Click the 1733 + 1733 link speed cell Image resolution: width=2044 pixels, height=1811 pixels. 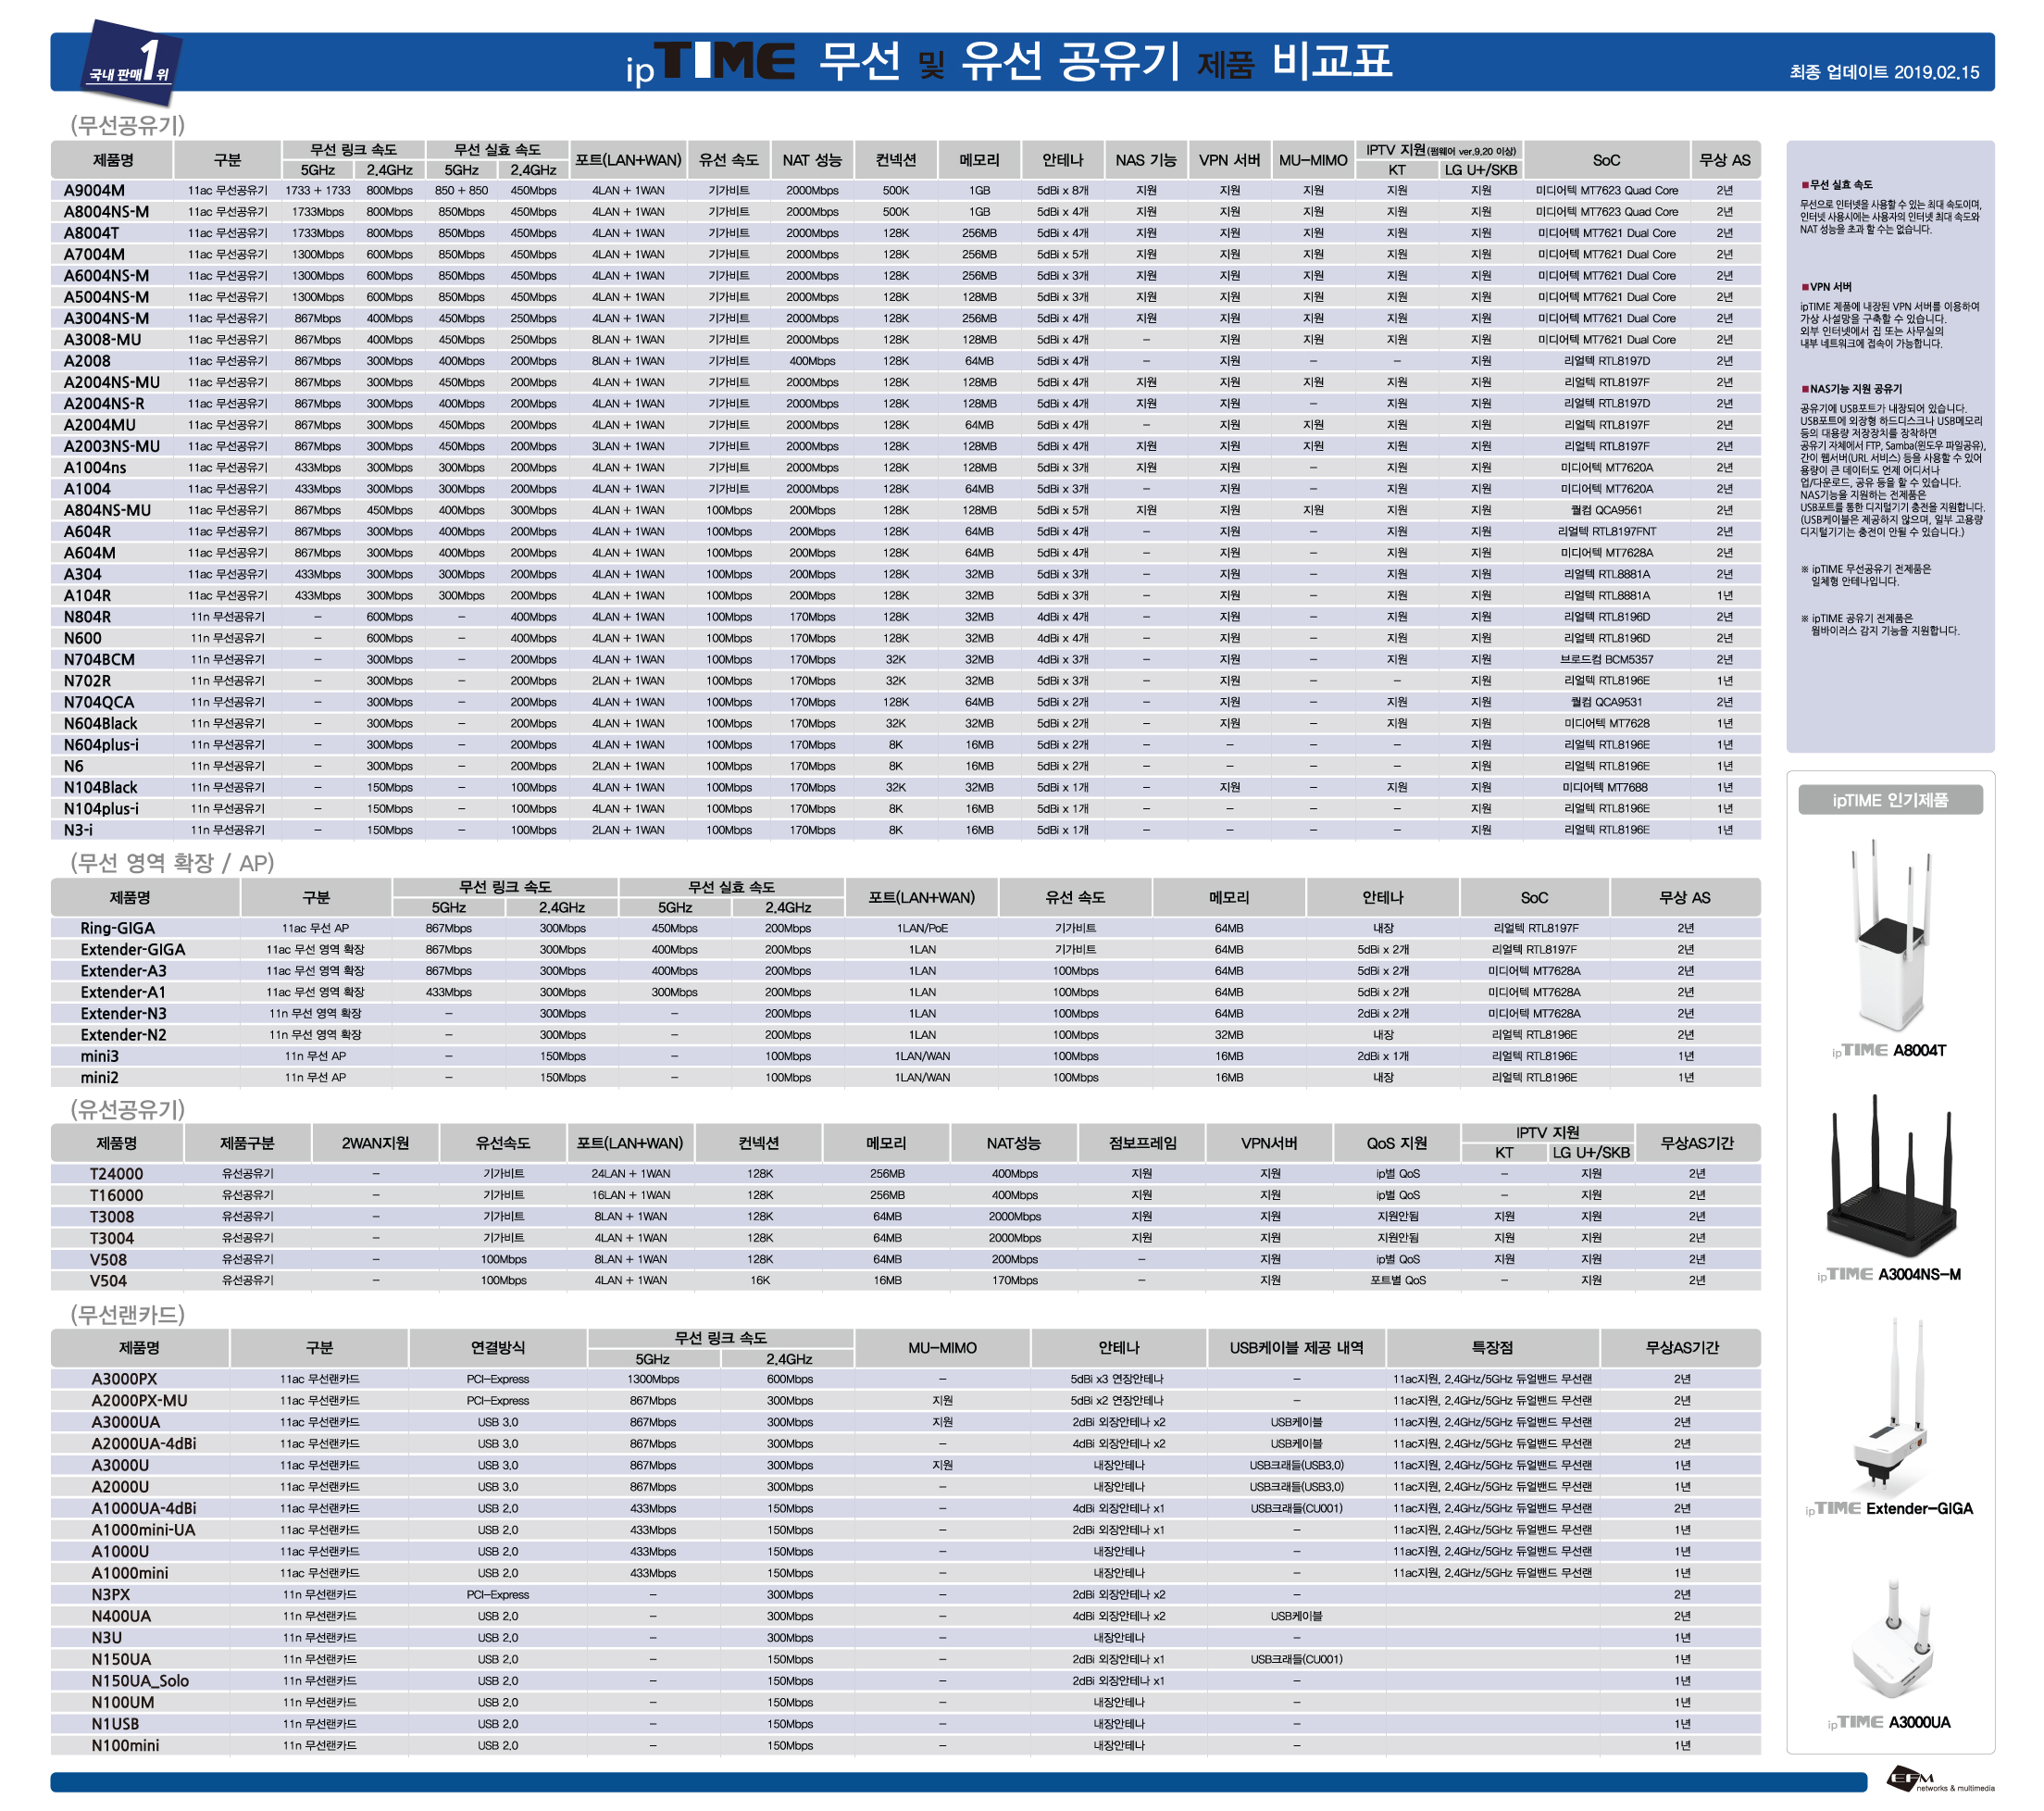point(318,190)
